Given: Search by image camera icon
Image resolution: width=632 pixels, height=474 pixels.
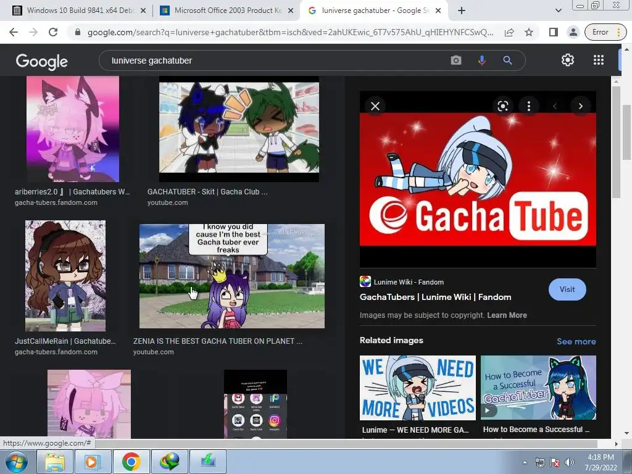Looking at the screenshot, I should coord(456,60).
